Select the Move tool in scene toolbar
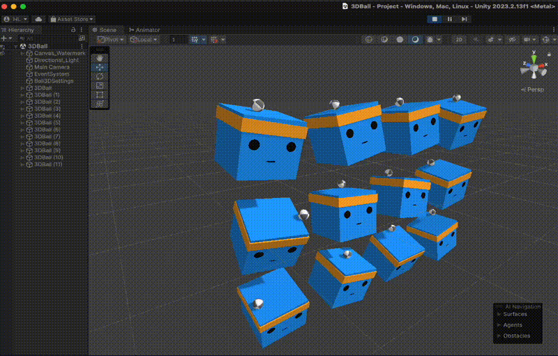 coord(99,68)
